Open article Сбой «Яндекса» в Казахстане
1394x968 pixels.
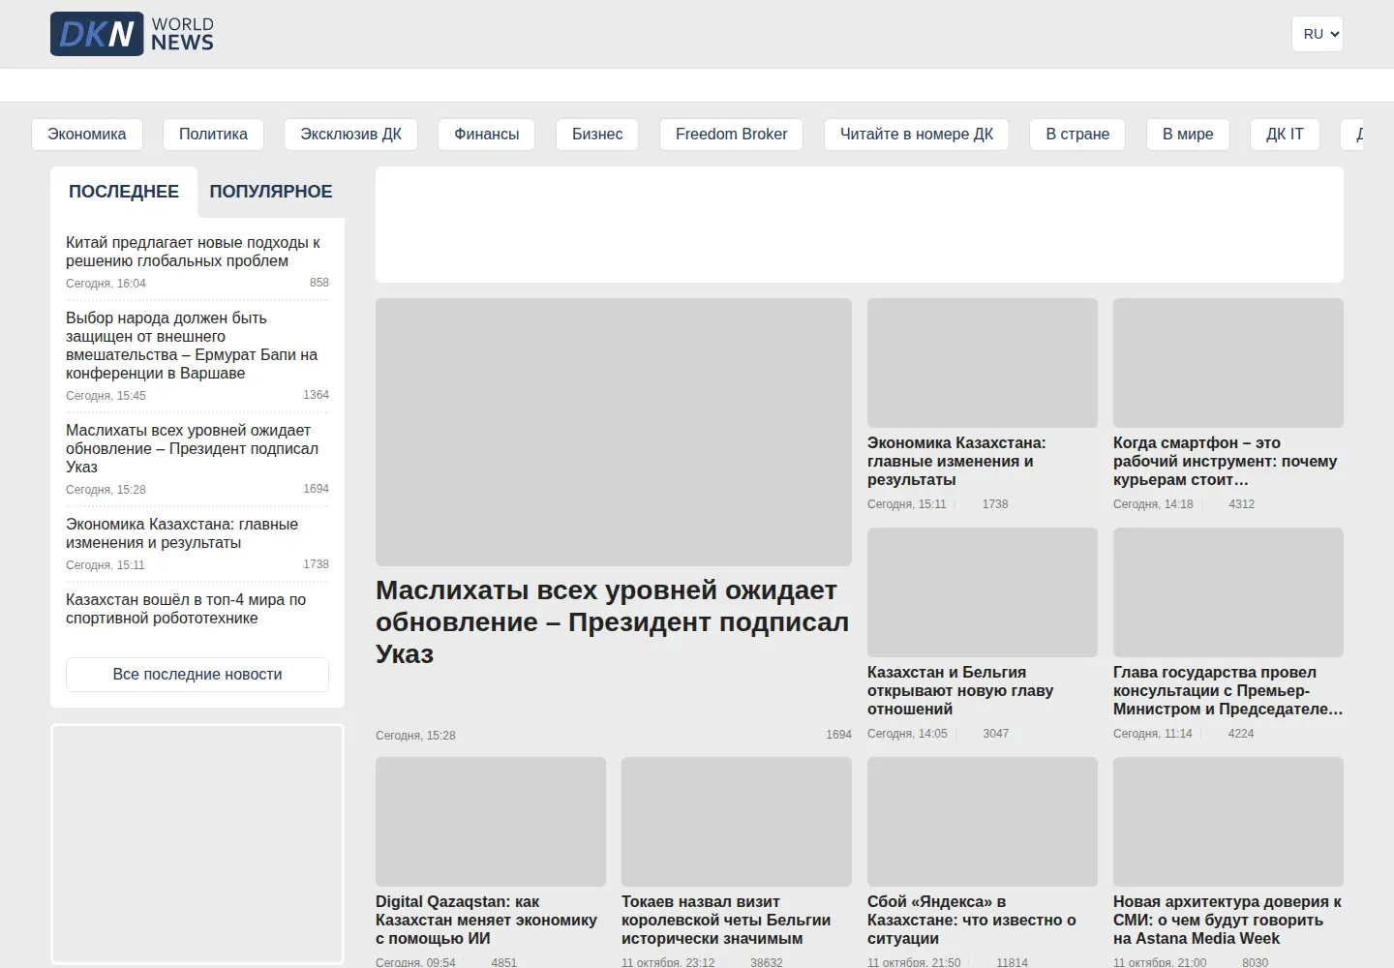(x=972, y=921)
